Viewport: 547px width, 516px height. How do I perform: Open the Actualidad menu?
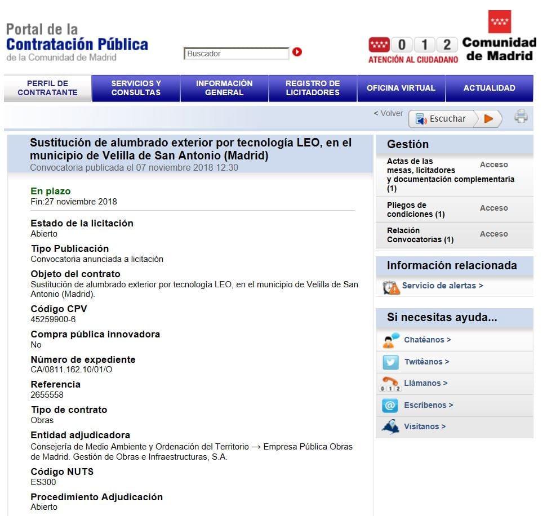[489, 88]
